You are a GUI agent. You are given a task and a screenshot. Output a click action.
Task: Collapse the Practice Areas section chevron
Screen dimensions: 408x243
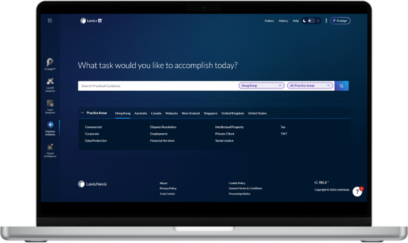82,113
